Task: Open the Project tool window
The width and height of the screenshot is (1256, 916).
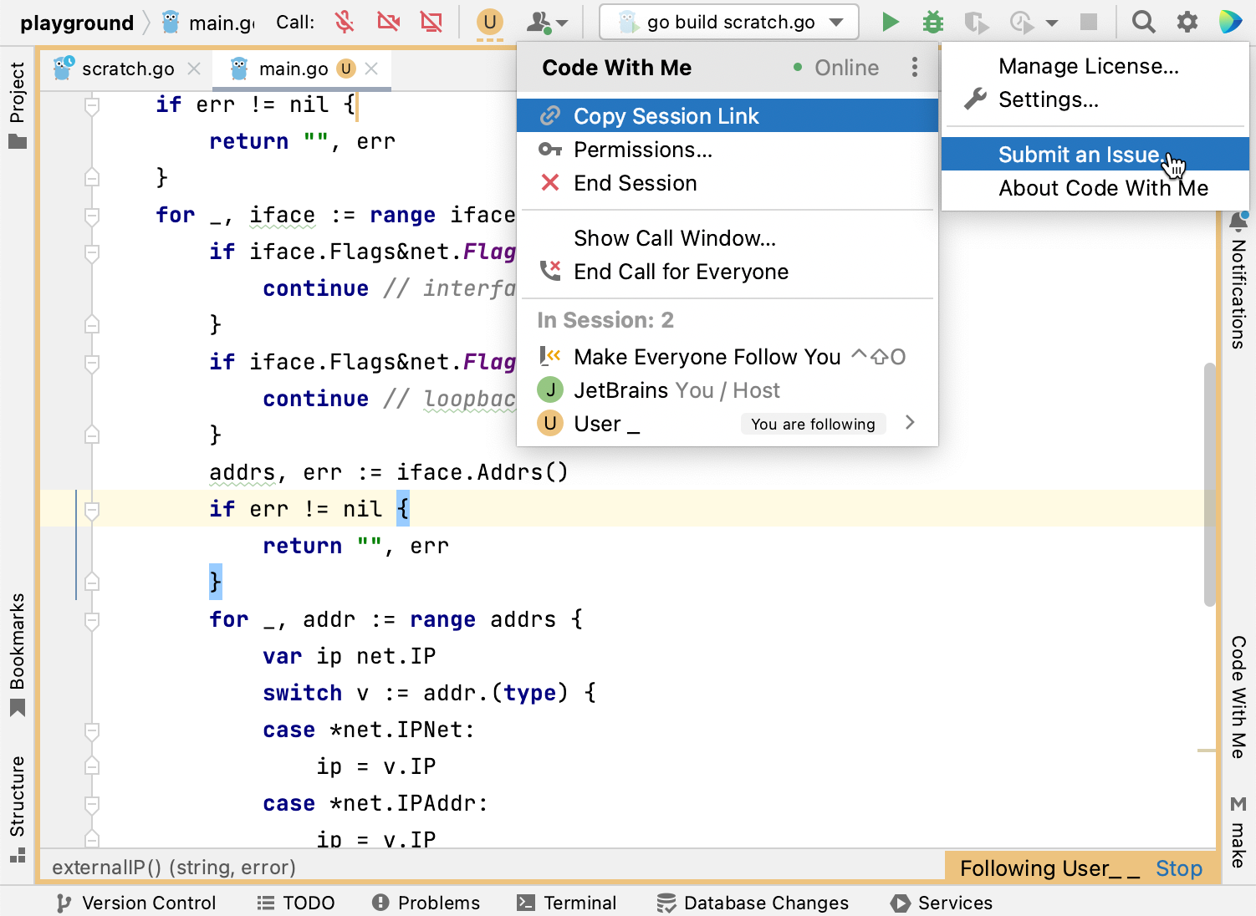Action: (17, 104)
